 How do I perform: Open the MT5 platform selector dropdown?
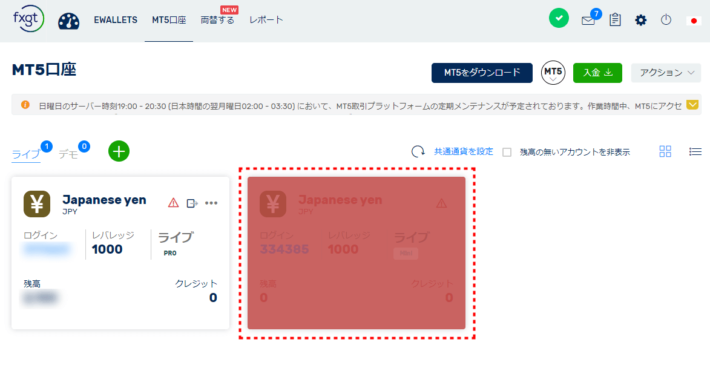click(x=553, y=73)
